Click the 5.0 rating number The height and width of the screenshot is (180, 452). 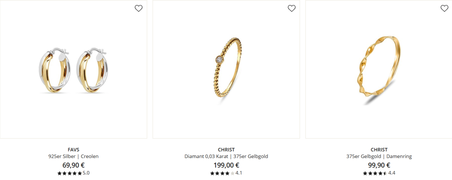point(86,173)
